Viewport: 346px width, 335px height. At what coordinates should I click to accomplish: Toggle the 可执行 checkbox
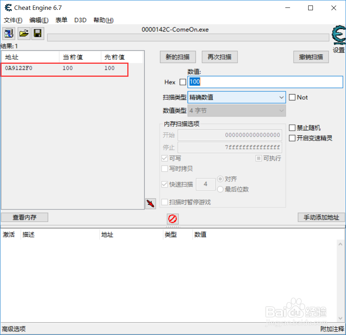[259, 158]
